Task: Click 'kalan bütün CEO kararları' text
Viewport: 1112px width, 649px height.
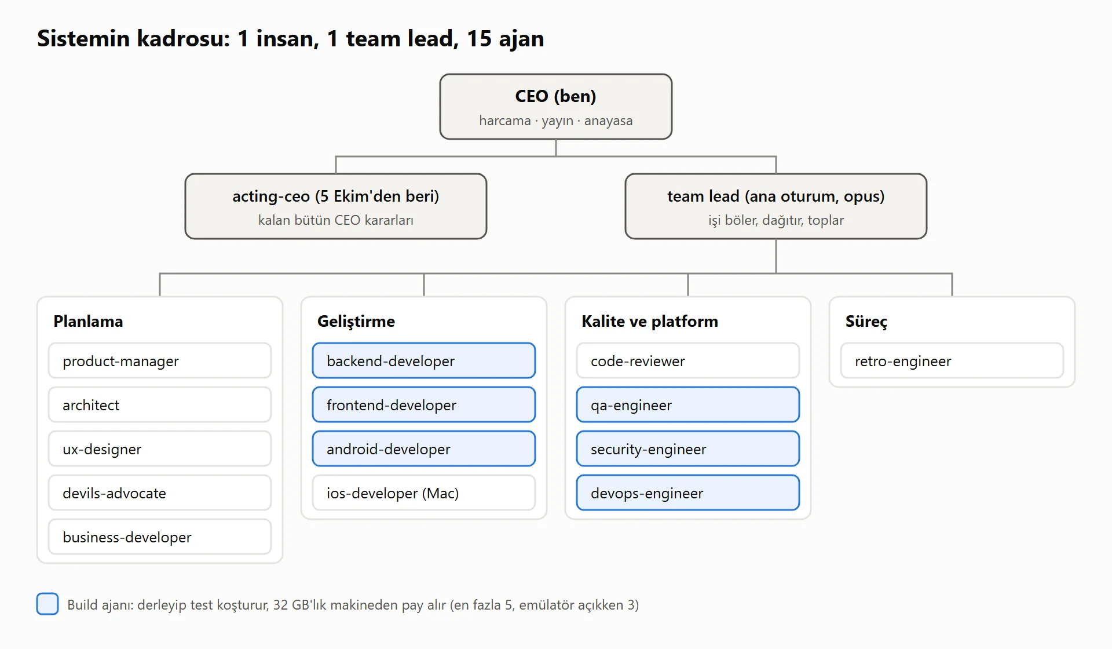Action: pyautogui.click(x=336, y=220)
